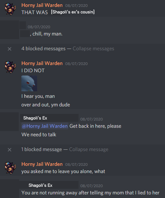The width and height of the screenshot is (165, 198).
Task: Click Shagoli's Ex username above "Get back in here"
Action: pyautogui.click(x=35, y=118)
